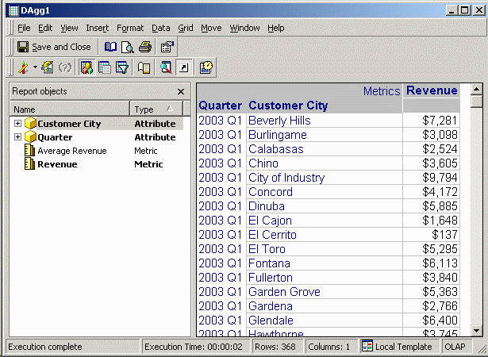Click the open book icon in top toolbar
Image resolution: width=488 pixels, height=357 pixels.
111,47
